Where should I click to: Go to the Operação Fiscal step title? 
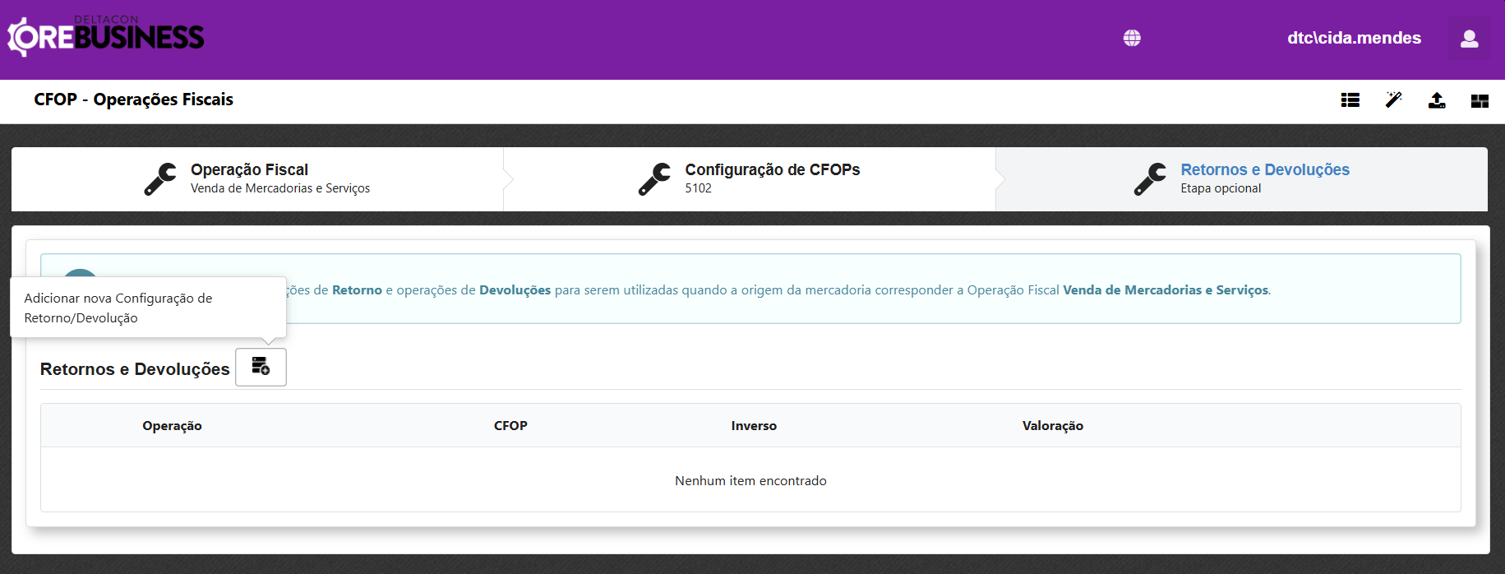pyautogui.click(x=249, y=169)
